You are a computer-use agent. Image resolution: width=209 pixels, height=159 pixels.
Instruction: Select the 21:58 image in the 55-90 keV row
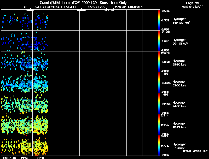coord(40,62)
